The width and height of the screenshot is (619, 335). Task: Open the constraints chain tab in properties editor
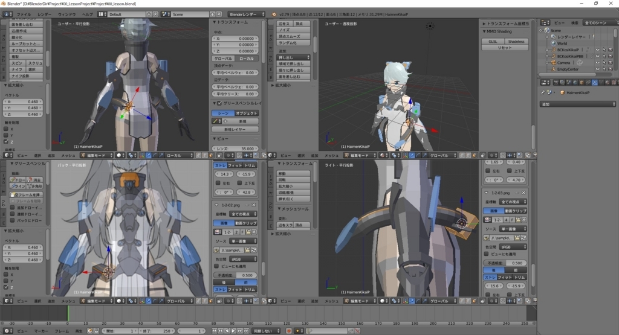(x=588, y=83)
